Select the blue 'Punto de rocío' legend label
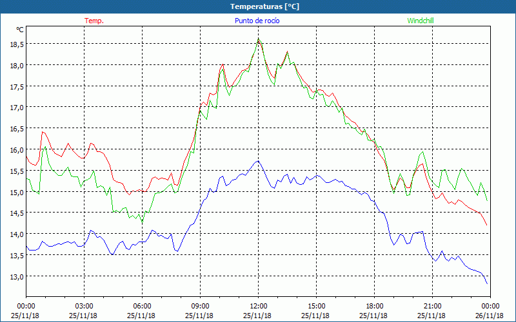Viewport: 516px width, 322px height. (257, 21)
